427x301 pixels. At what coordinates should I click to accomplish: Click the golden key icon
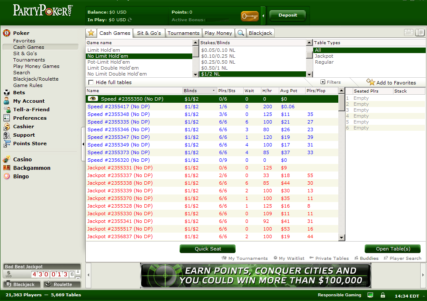click(x=250, y=16)
